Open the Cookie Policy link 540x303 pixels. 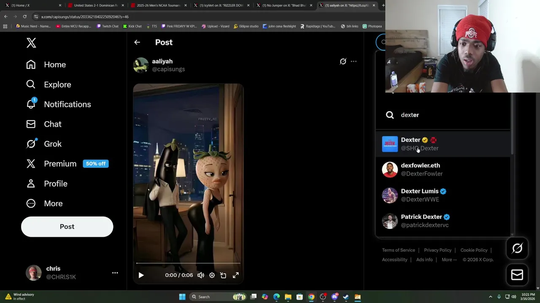(474, 250)
